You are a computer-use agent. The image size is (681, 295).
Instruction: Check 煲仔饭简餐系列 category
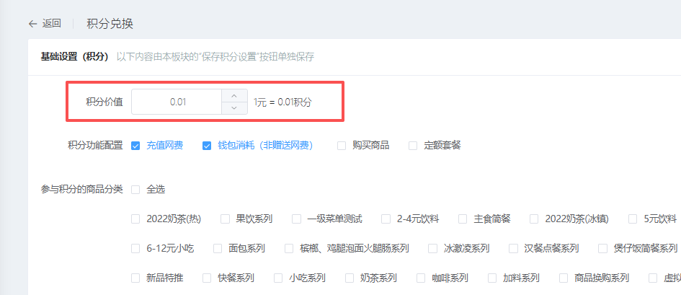tap(602, 249)
